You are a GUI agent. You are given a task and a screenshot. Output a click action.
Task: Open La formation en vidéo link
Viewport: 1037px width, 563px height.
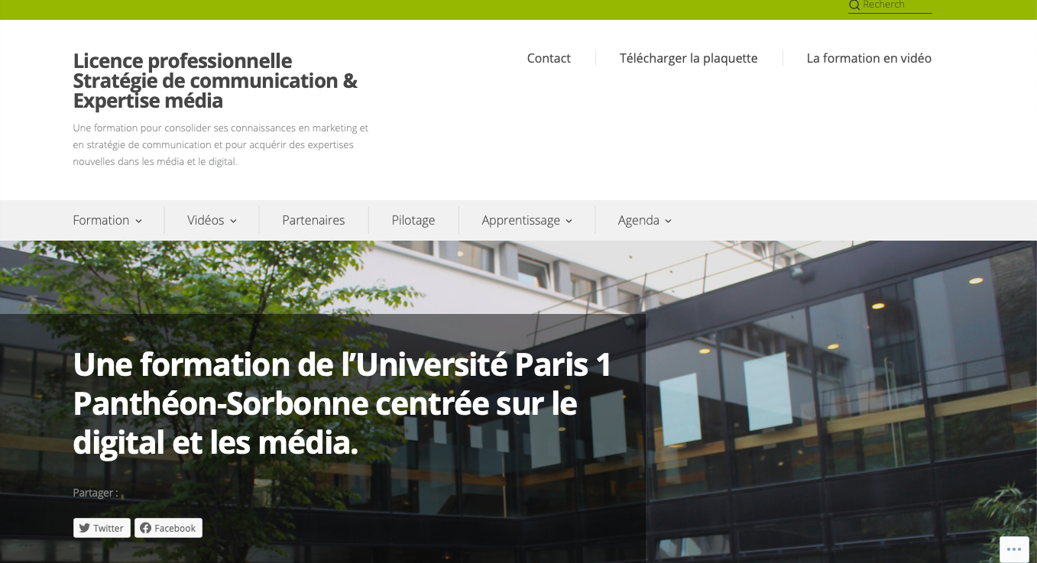coord(869,58)
